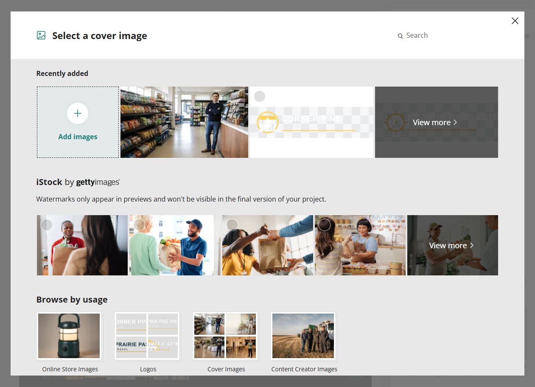Close the cover image dialog
This screenshot has width=535, height=387.
tap(515, 21)
